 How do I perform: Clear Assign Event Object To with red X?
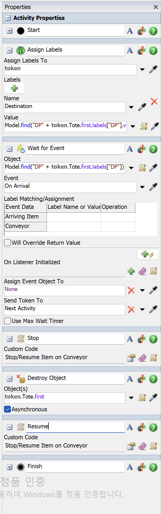(x=131, y=290)
